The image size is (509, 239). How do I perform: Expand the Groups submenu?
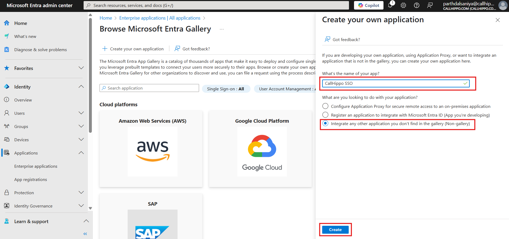click(81, 126)
